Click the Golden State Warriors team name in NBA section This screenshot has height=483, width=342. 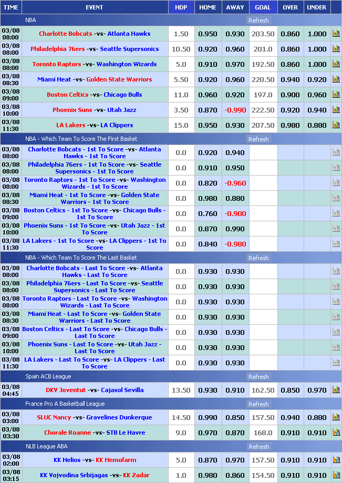point(119,79)
